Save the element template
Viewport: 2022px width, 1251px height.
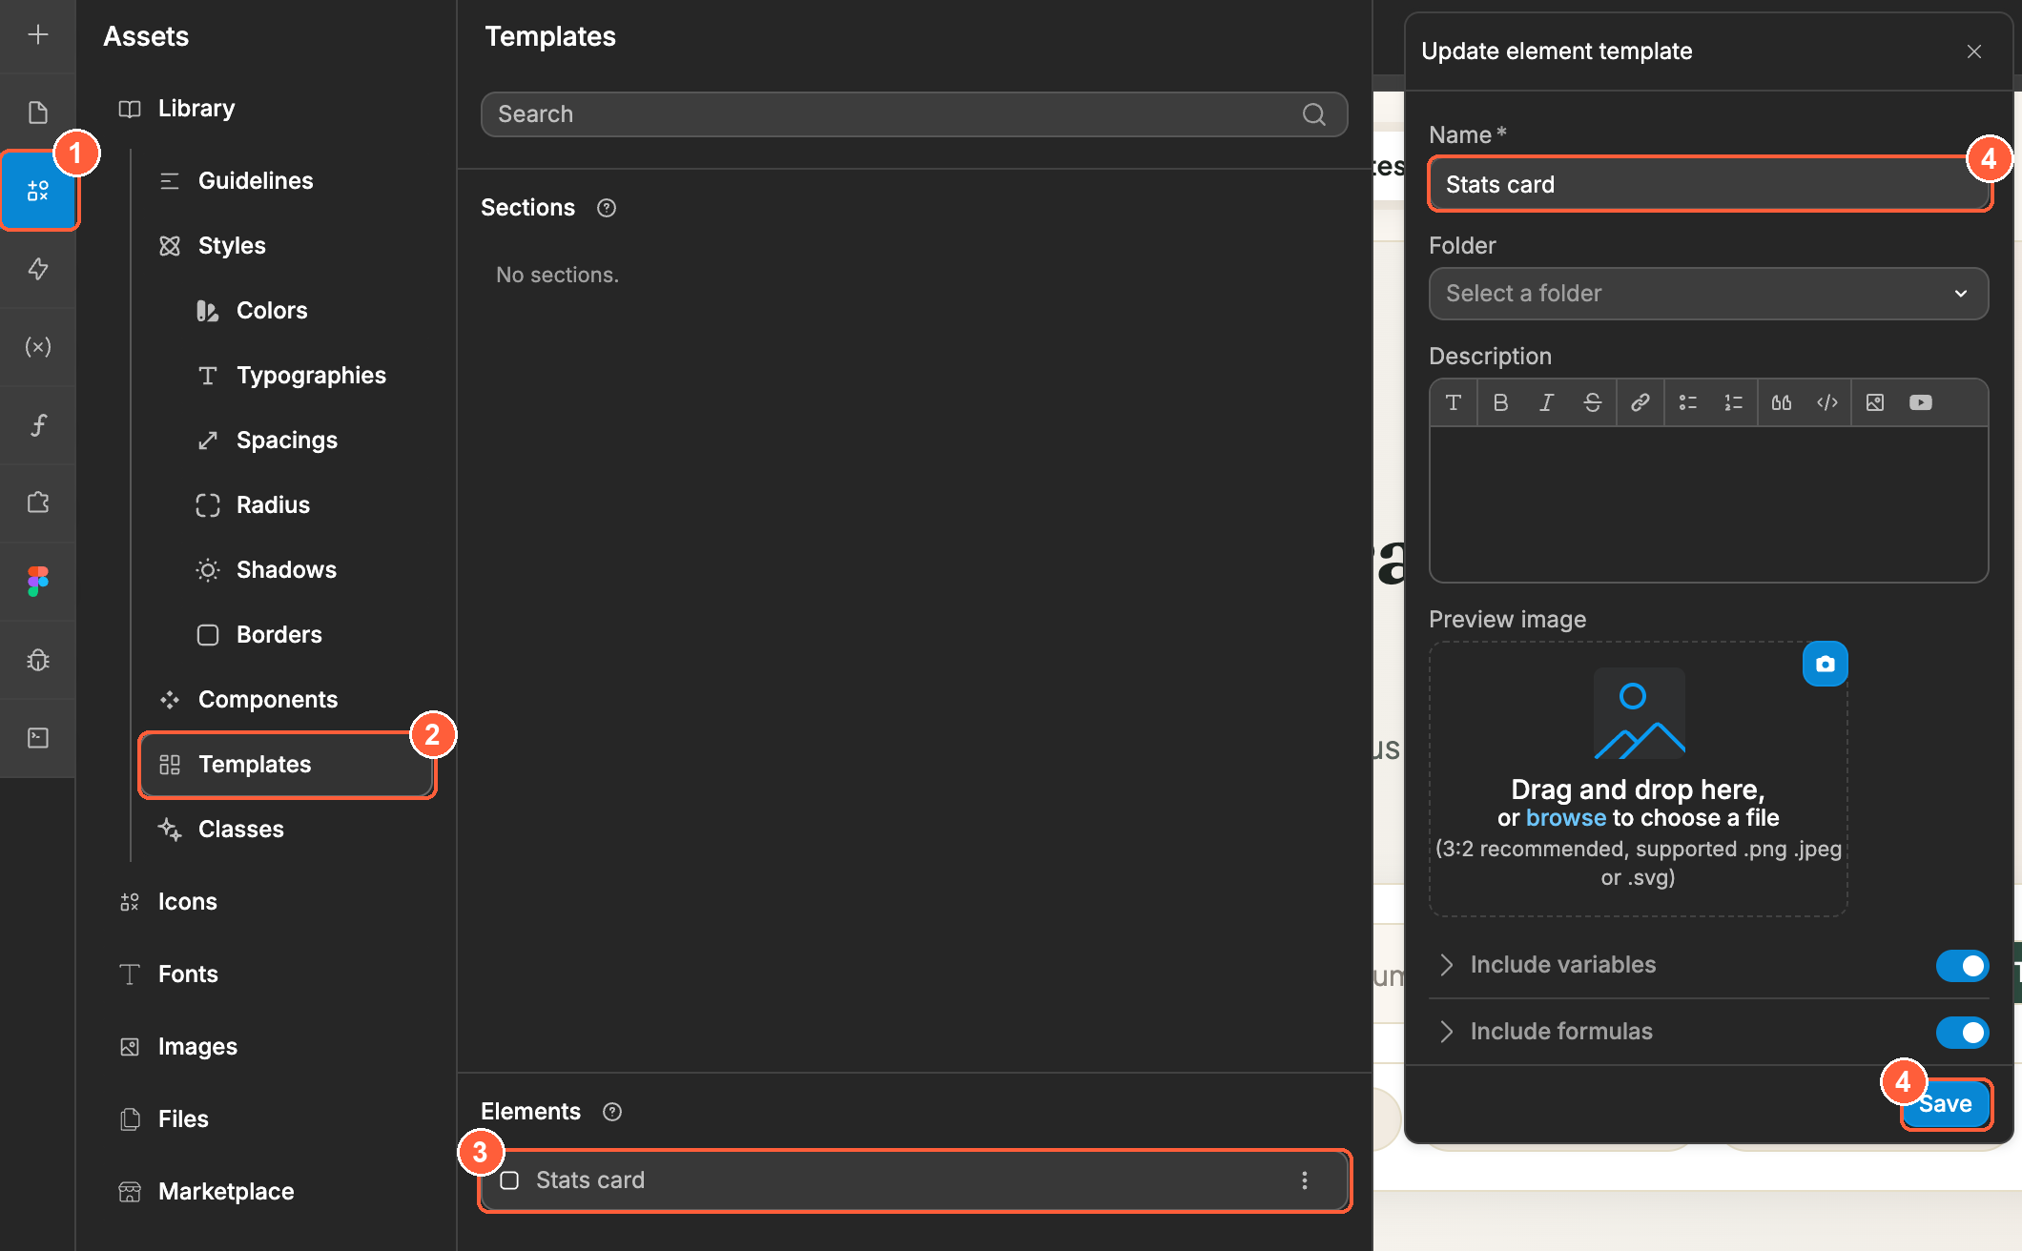click(x=1946, y=1104)
